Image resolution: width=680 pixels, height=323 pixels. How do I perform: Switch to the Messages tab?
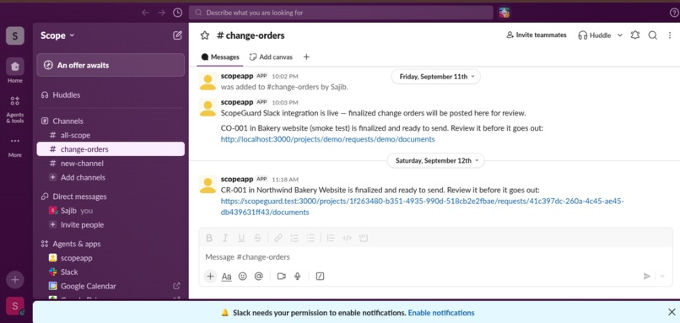[x=220, y=57]
